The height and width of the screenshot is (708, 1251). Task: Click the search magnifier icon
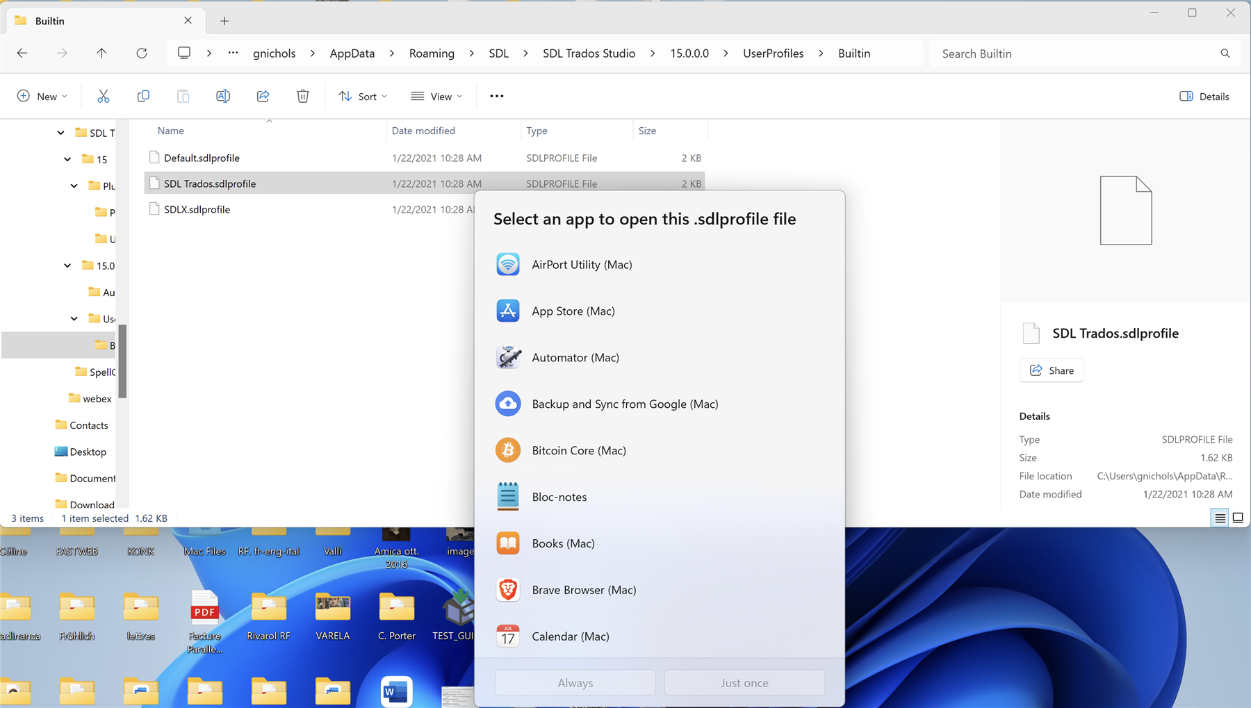(1225, 53)
